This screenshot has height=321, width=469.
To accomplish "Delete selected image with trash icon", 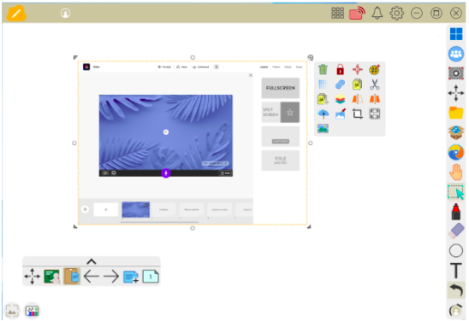I will click(x=323, y=69).
